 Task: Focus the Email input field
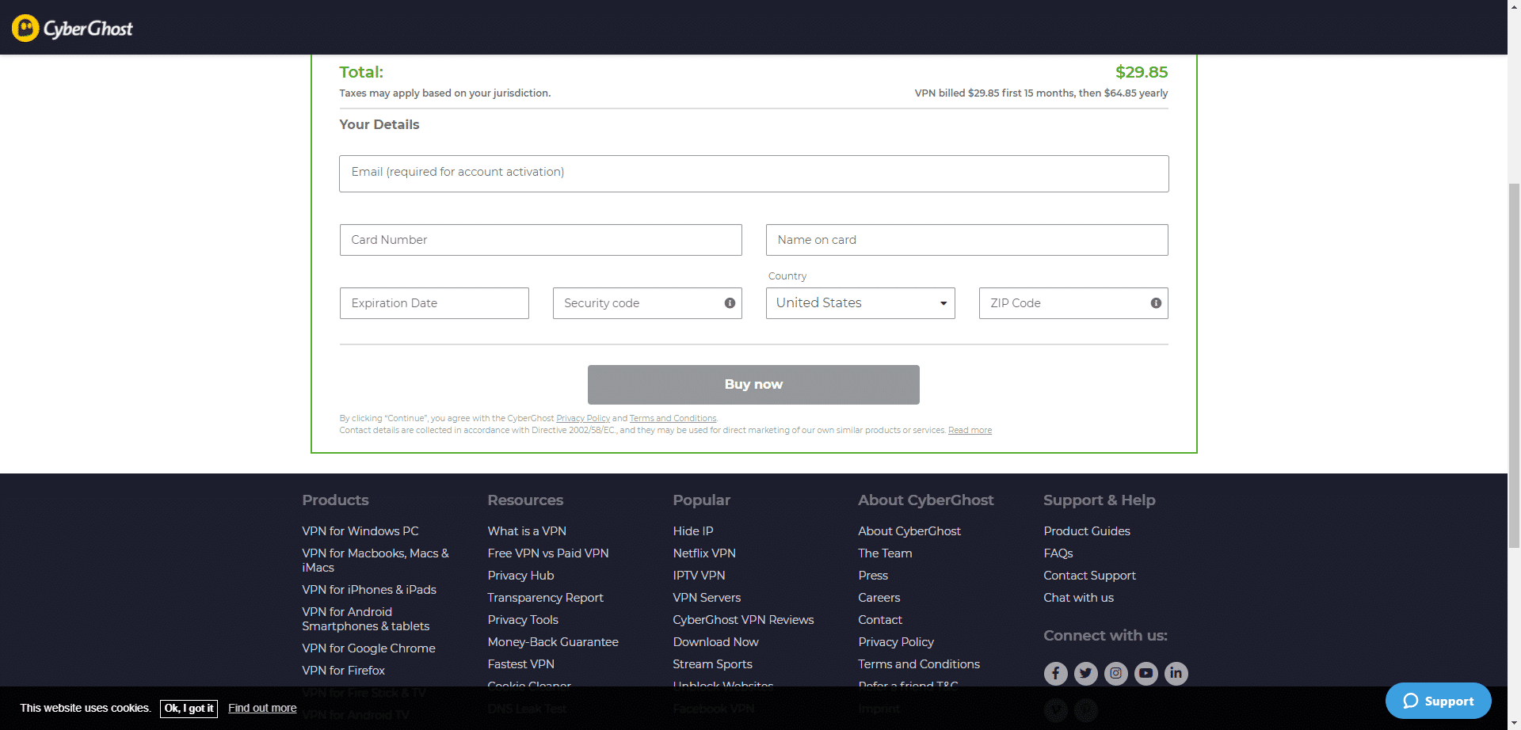(x=753, y=173)
